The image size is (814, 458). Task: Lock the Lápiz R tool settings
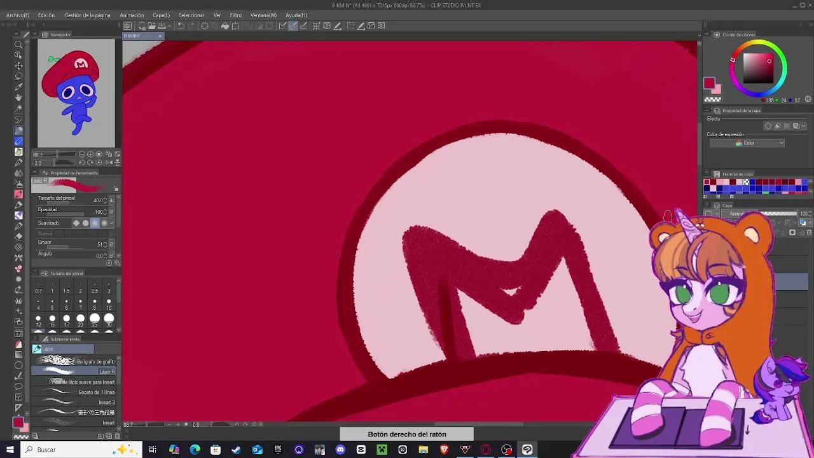coord(116,189)
